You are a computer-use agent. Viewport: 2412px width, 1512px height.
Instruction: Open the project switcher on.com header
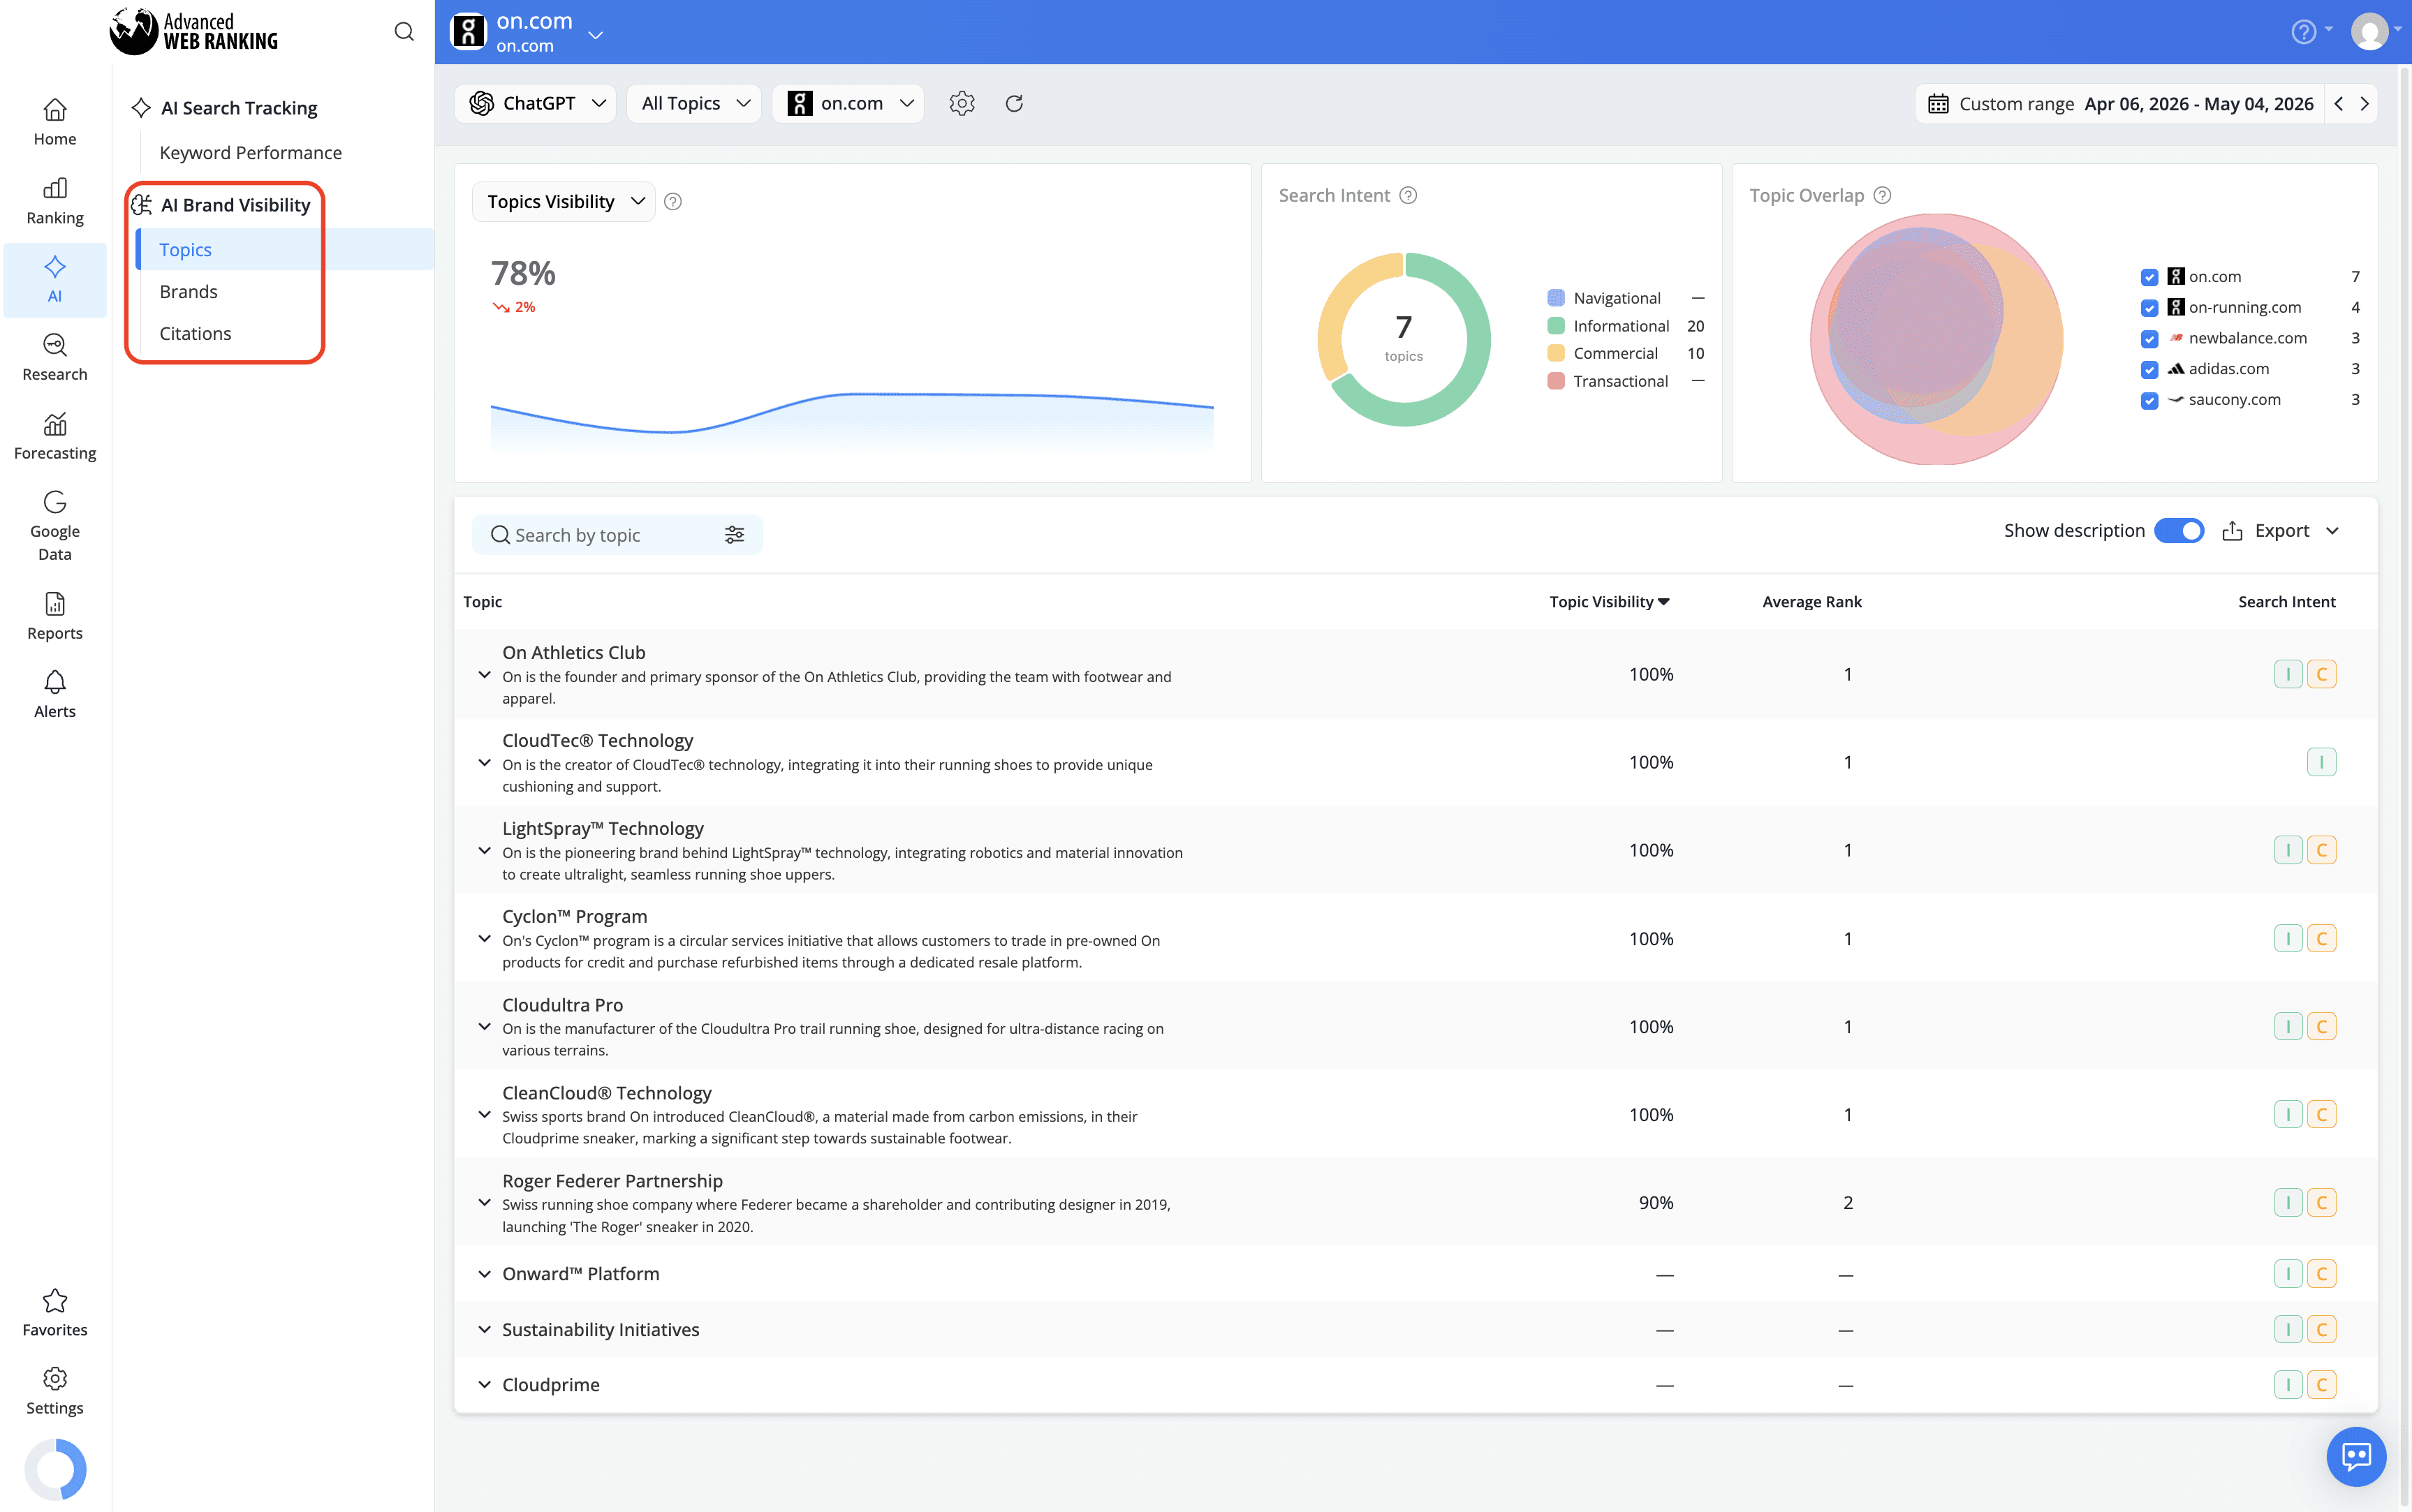(x=527, y=32)
